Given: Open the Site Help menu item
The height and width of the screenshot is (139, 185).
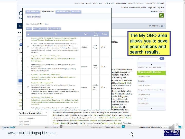Looking at the screenshot, I should (x=160, y=3).
